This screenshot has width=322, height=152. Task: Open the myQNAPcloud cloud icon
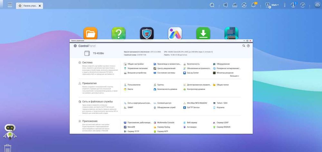(317, 5)
